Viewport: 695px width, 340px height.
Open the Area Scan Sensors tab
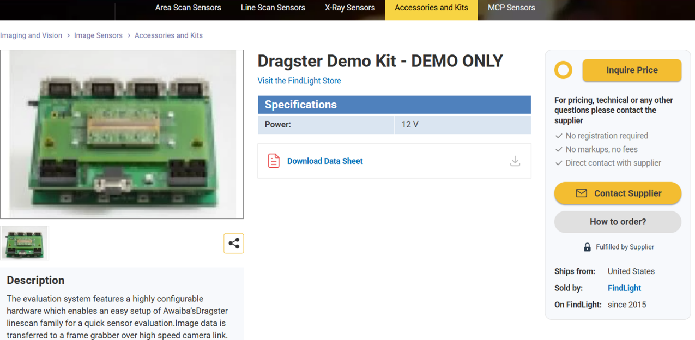[x=188, y=8]
